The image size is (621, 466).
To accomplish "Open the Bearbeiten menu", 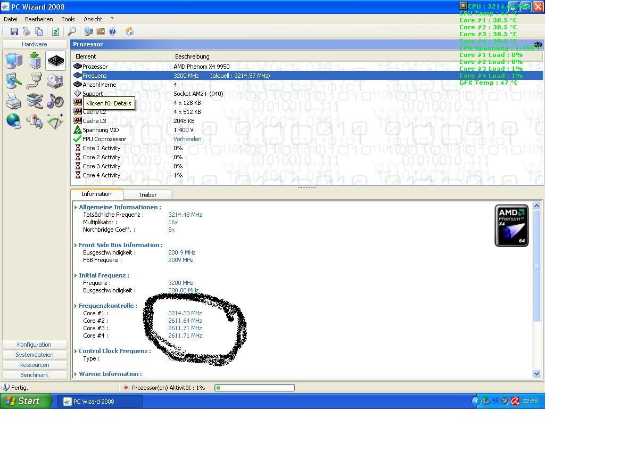I will click(x=39, y=19).
